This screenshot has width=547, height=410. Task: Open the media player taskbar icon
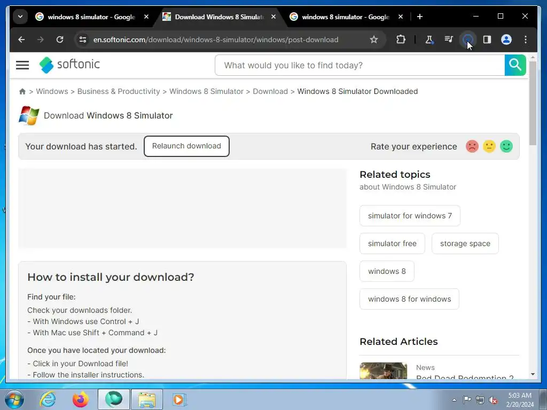pyautogui.click(x=179, y=399)
